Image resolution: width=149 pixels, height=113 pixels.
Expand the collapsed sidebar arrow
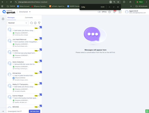[3, 111]
